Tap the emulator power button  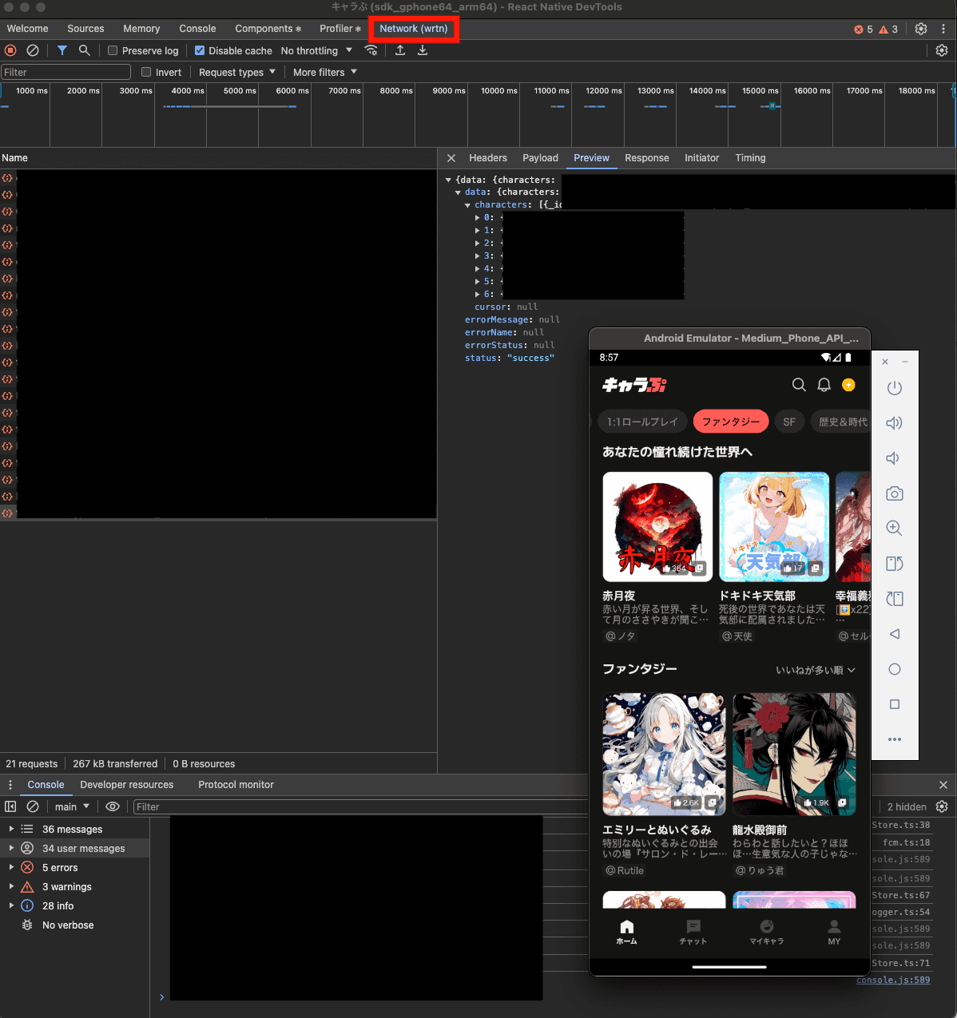pos(895,388)
